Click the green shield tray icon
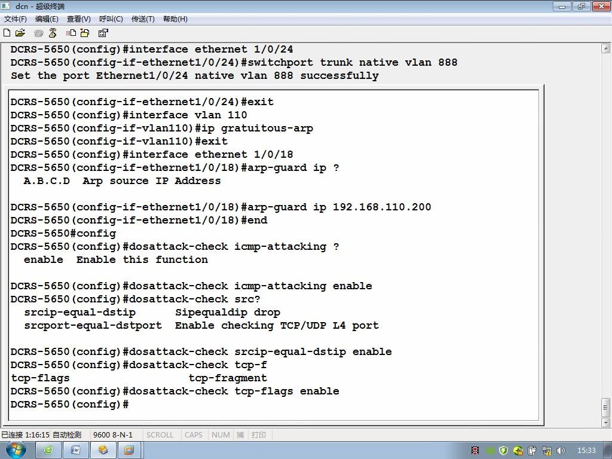 (x=503, y=451)
